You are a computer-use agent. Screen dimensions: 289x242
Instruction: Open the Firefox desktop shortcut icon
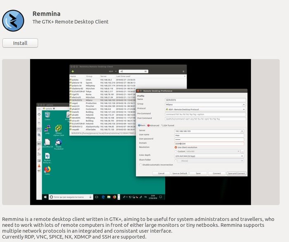47,170
